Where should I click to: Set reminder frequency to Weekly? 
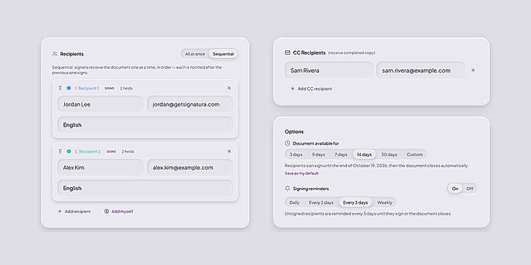pyautogui.click(x=385, y=202)
